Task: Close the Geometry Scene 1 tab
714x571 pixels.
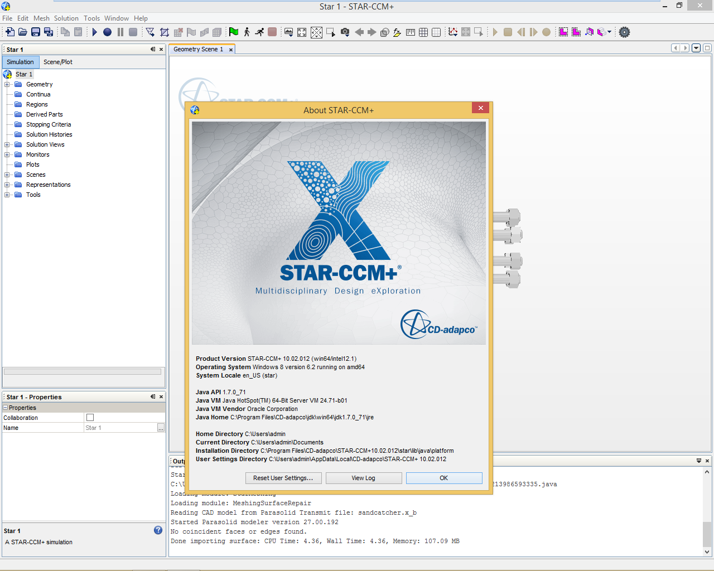Action: click(x=231, y=50)
